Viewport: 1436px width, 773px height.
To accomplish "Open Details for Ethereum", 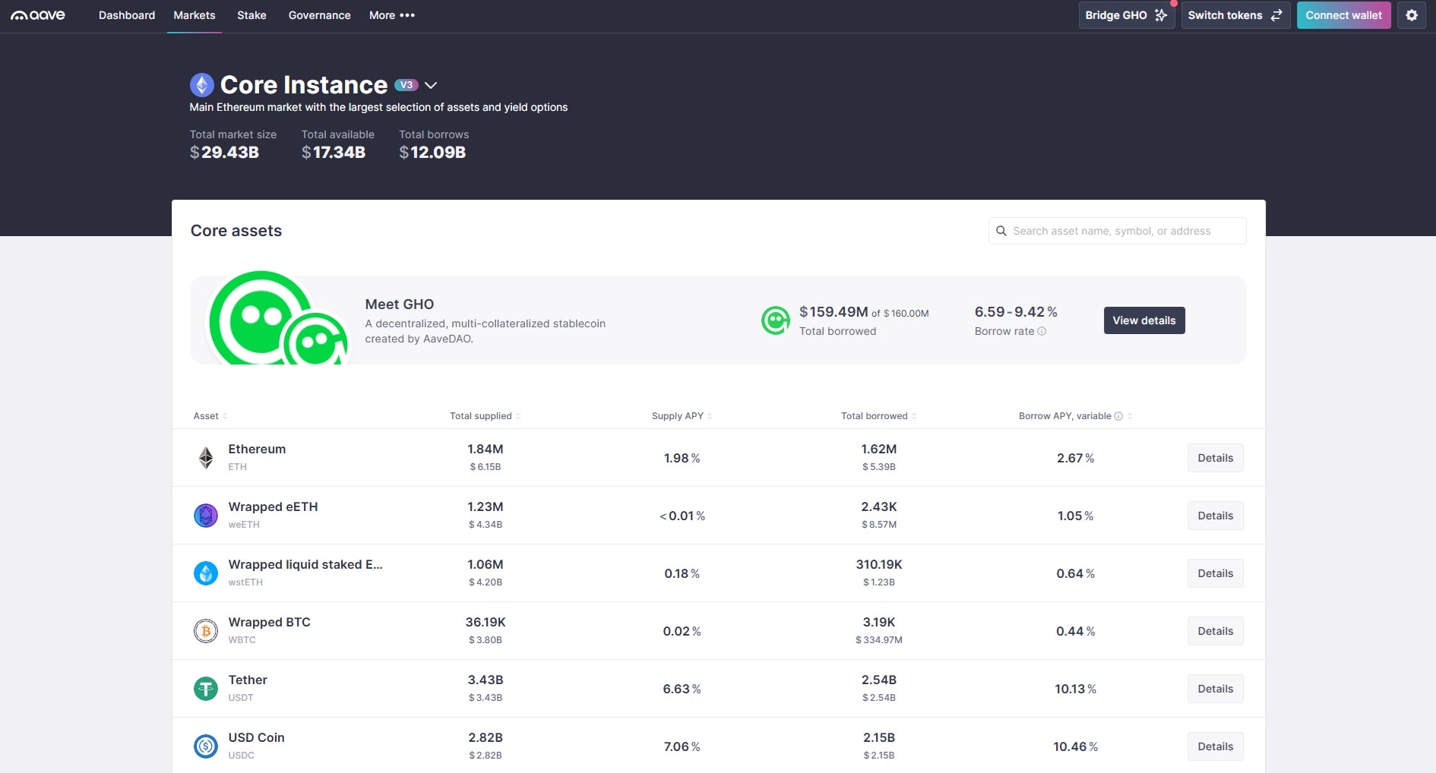I will (x=1215, y=458).
